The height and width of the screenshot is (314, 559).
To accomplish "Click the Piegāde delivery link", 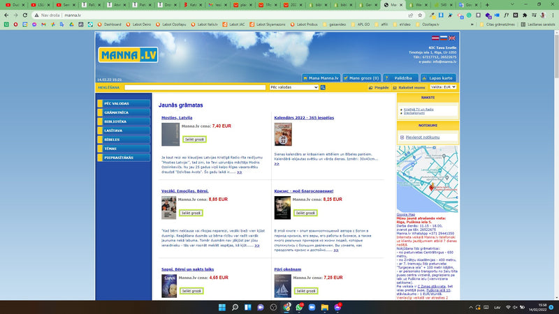I will (379, 88).
